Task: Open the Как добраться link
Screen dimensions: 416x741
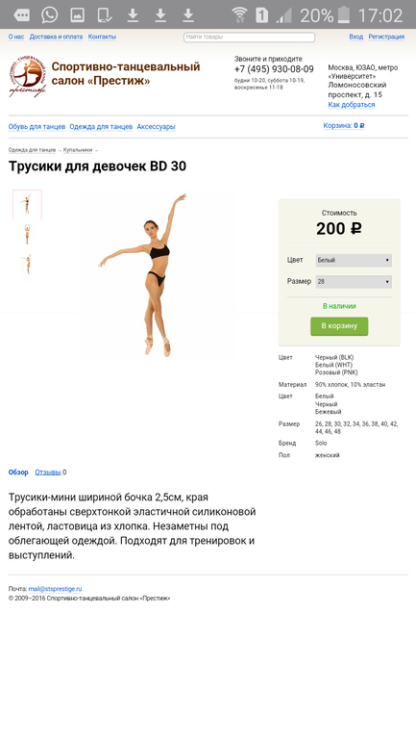Action: [x=352, y=105]
